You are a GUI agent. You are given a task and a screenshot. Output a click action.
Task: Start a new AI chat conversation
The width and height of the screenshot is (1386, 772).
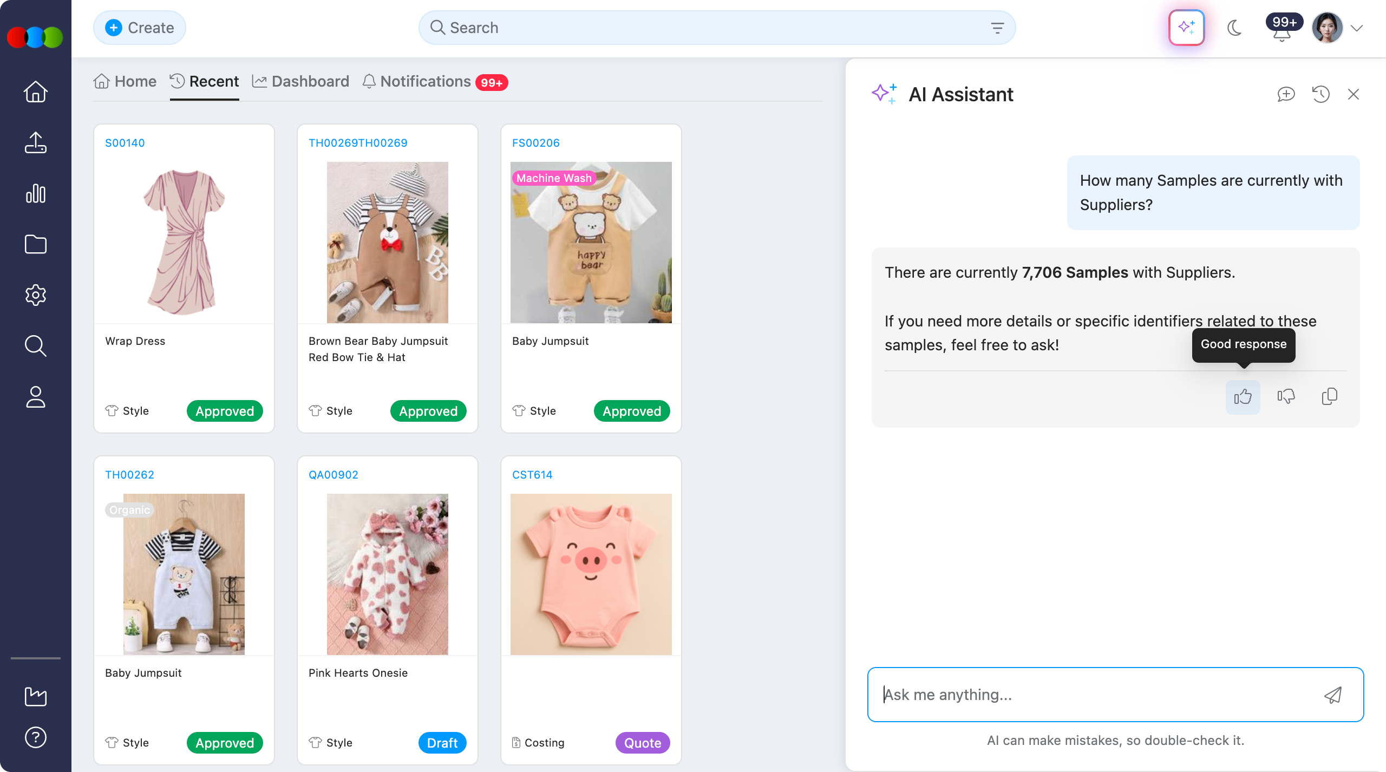click(x=1286, y=94)
